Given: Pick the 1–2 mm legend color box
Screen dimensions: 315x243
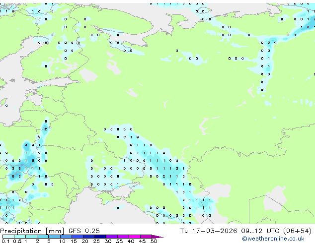Looking at the screenshot, I should tap(31, 237).
